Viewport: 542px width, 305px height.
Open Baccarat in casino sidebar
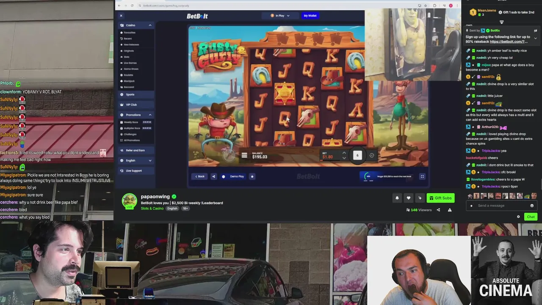[x=127, y=87]
